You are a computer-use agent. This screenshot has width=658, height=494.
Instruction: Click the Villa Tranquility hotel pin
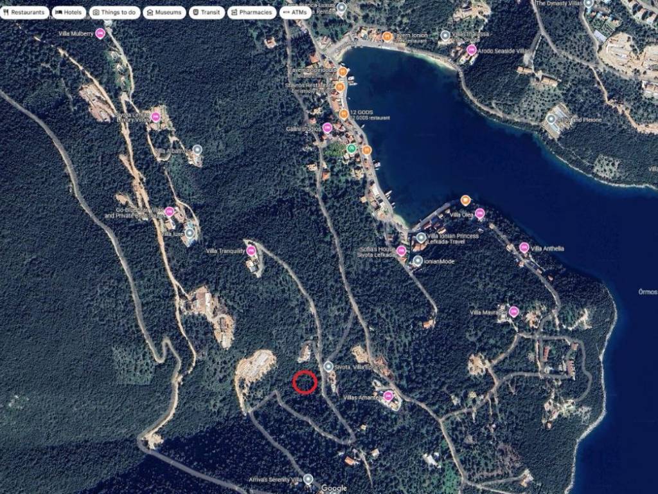pos(251,250)
